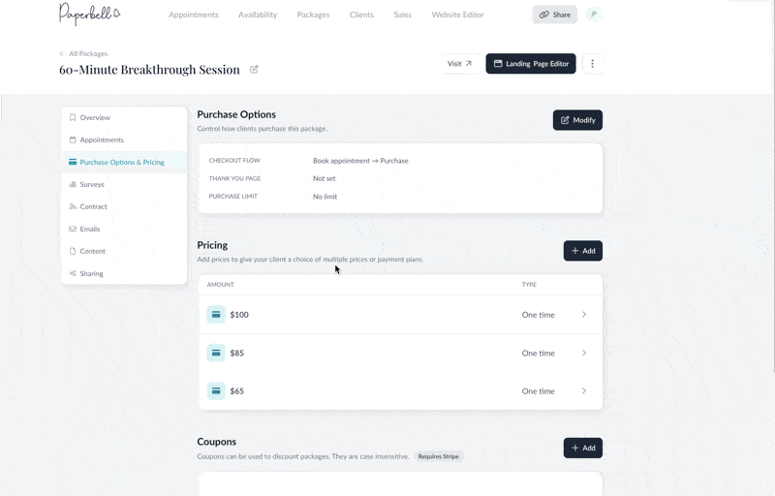775x496 pixels.
Task: Expand the $100 price row chevron
Action: tap(584, 315)
